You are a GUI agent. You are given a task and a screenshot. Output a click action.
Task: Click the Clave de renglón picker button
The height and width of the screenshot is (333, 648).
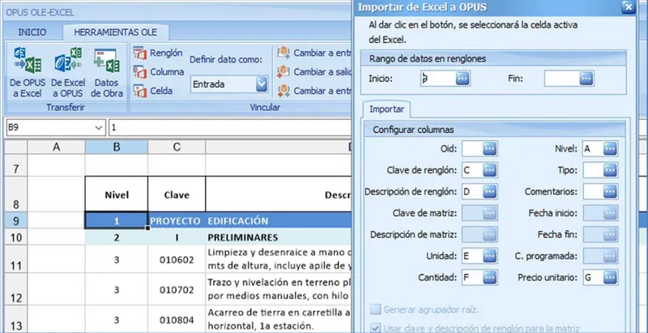click(490, 170)
